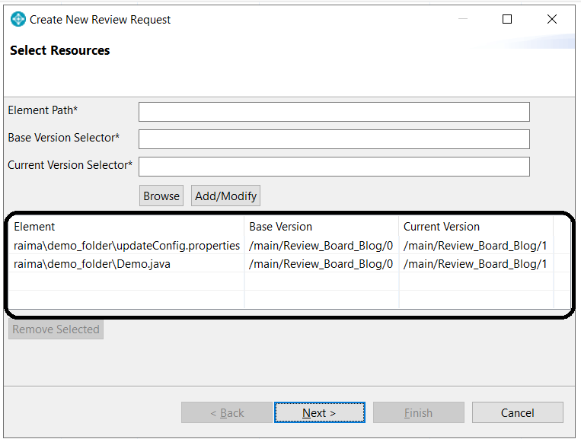Click the Element Path input field
Screen dimensions: 581x439
[334, 112]
